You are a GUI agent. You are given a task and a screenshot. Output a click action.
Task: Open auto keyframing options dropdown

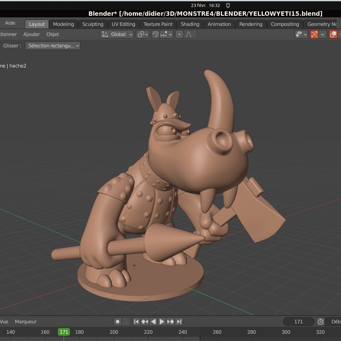(126, 321)
